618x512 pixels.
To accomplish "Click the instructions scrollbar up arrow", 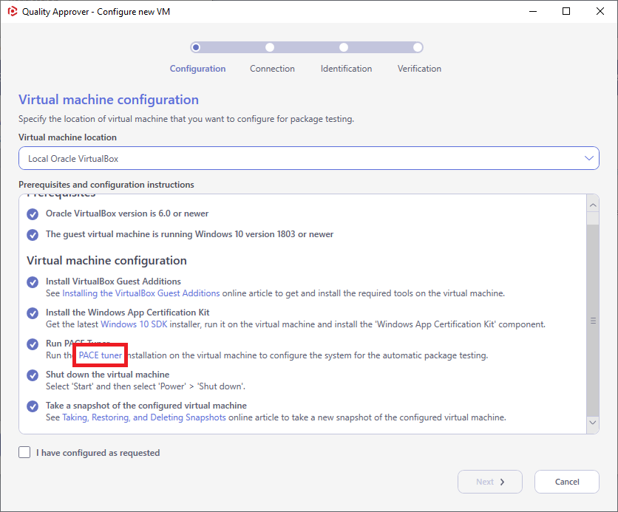I will [593, 205].
